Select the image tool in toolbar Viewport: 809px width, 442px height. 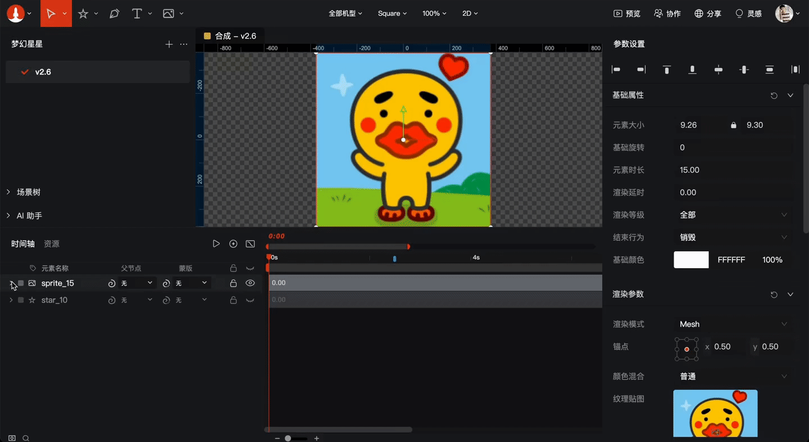[x=168, y=13]
